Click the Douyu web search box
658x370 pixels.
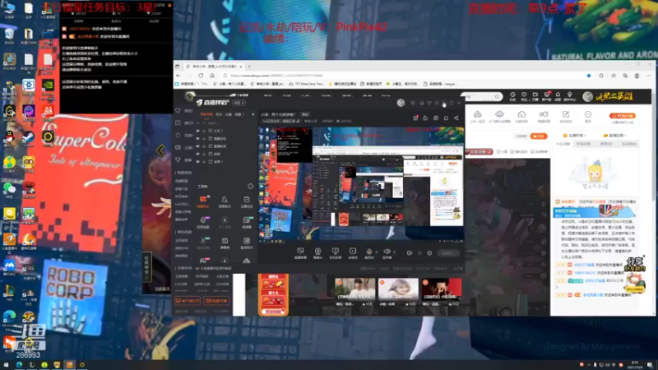(481, 97)
